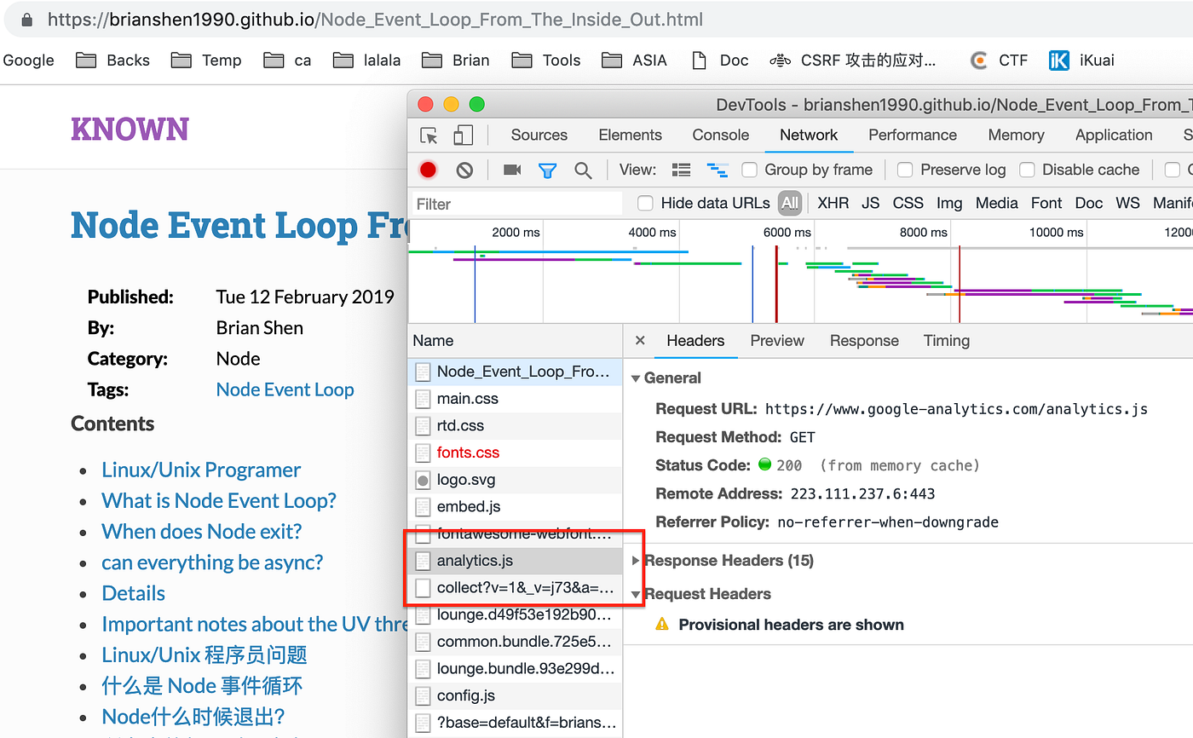Toggle the device toolbar icon

coord(461,135)
